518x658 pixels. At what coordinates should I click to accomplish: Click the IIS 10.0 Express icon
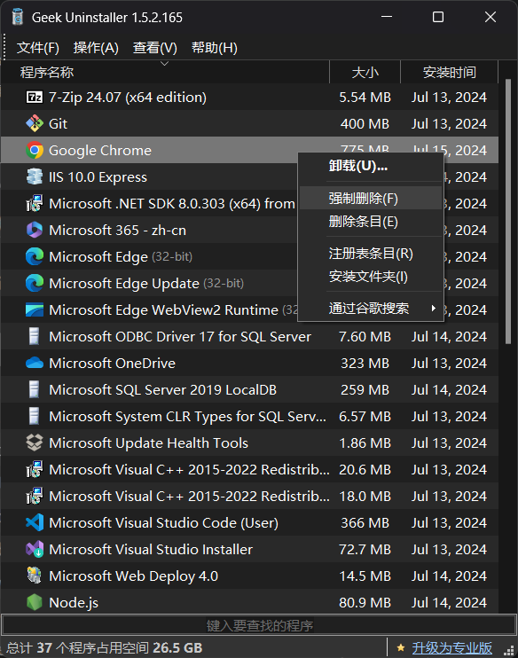coord(35,176)
